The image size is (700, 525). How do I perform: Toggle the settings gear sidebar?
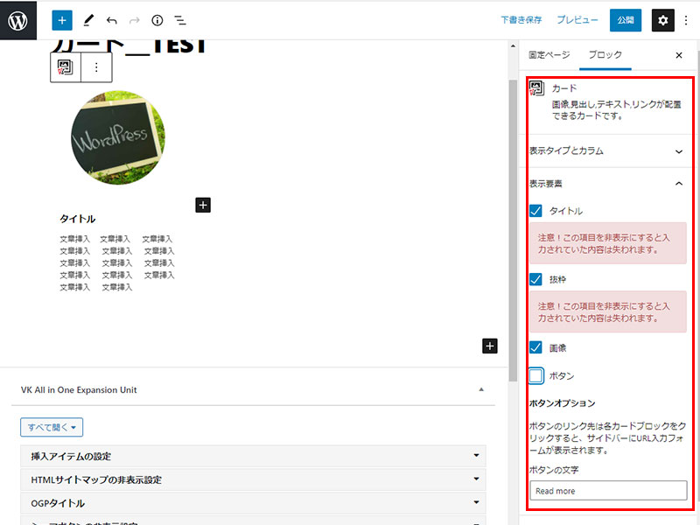[x=663, y=19]
